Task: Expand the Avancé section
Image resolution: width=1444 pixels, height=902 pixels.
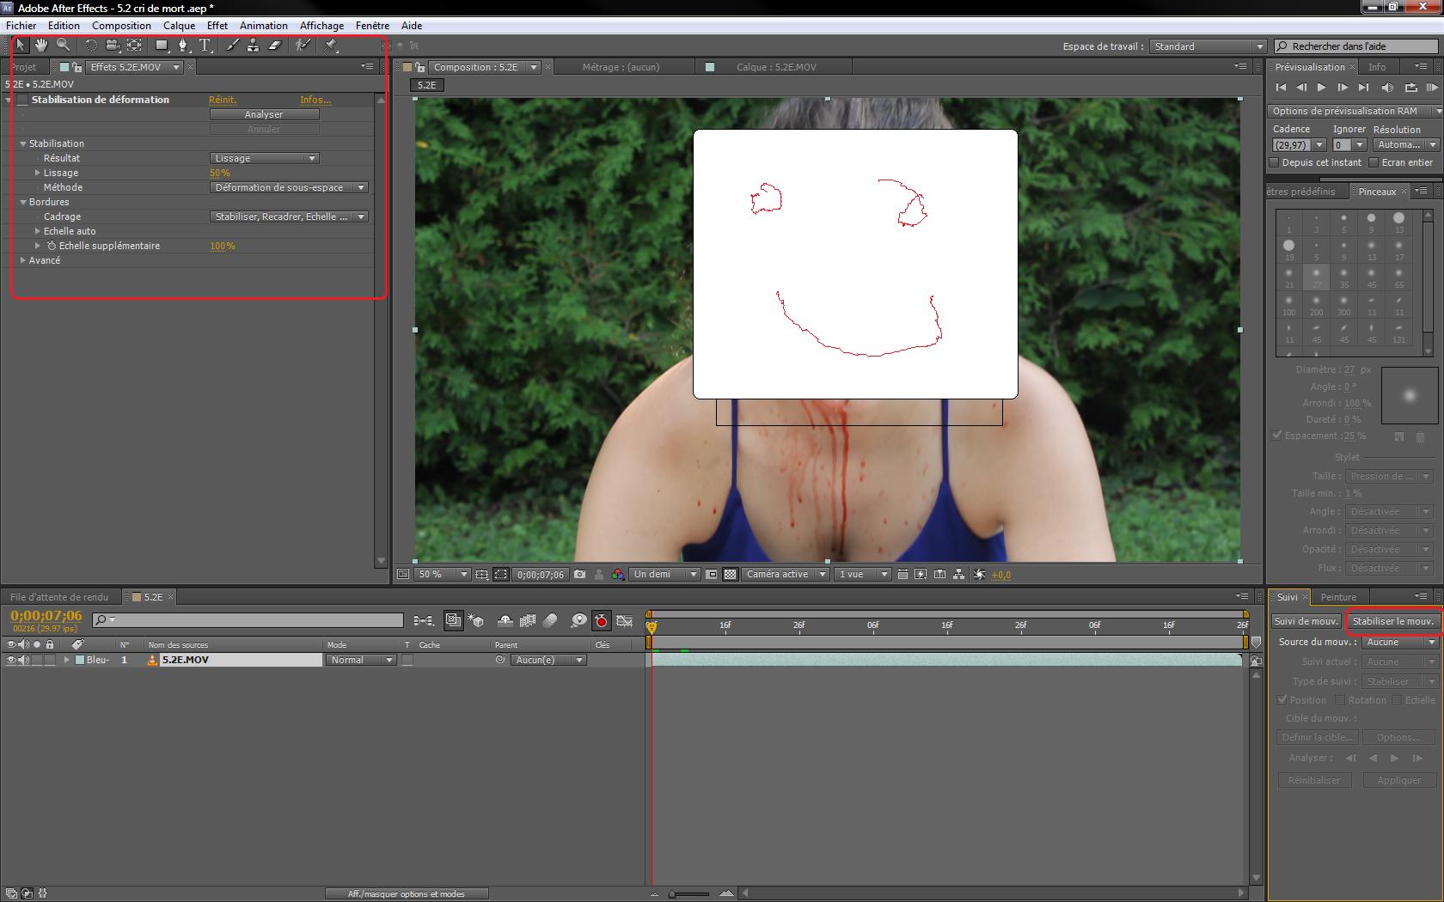Action: click(x=23, y=260)
